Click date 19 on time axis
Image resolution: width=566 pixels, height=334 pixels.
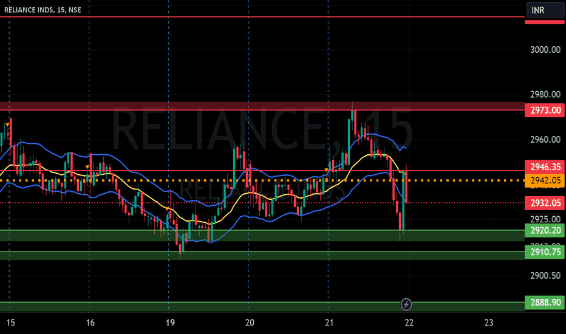pyautogui.click(x=170, y=322)
